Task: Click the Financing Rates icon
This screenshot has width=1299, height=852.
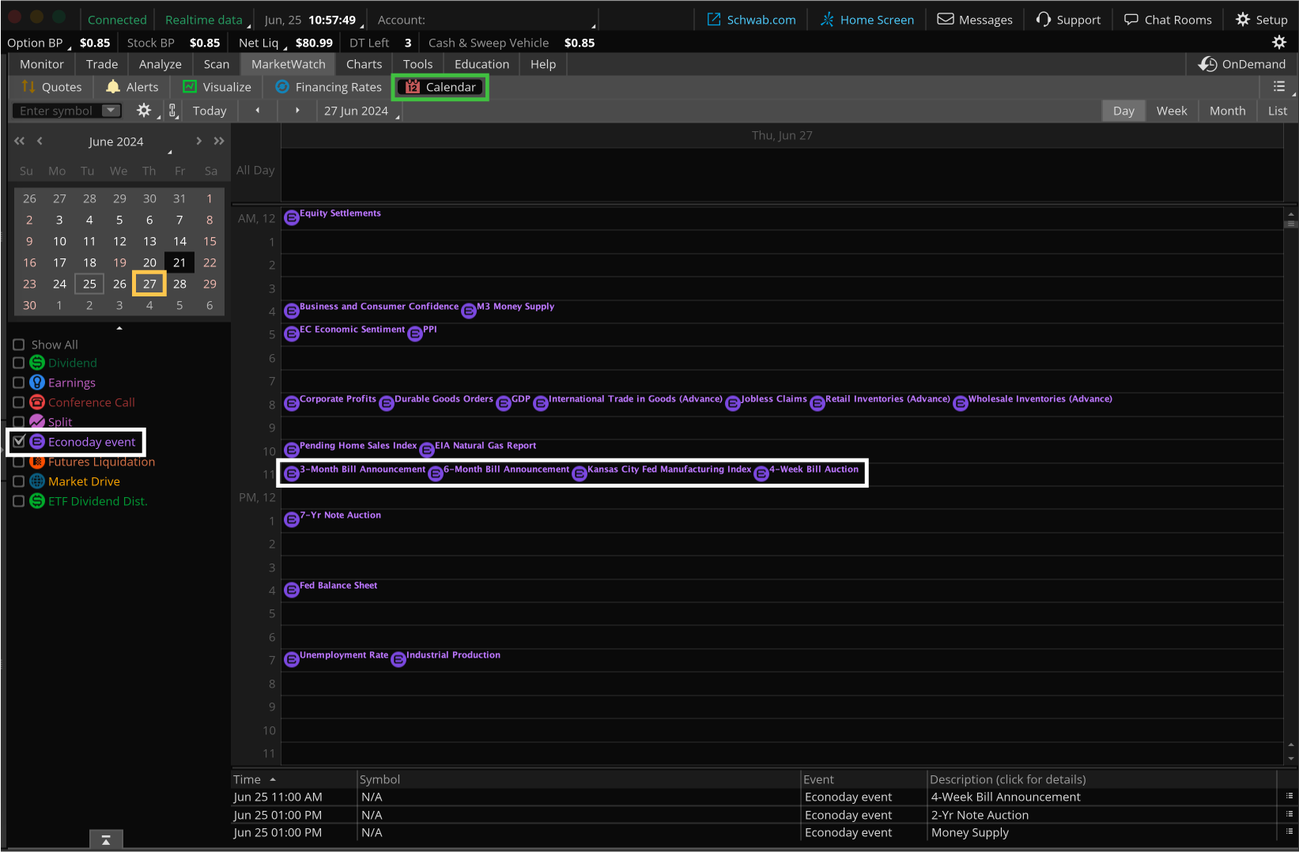Action: click(282, 87)
